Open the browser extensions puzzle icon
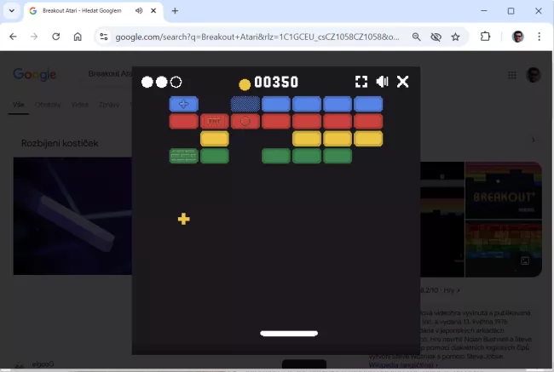The height and width of the screenshot is (372, 554). tap(486, 37)
